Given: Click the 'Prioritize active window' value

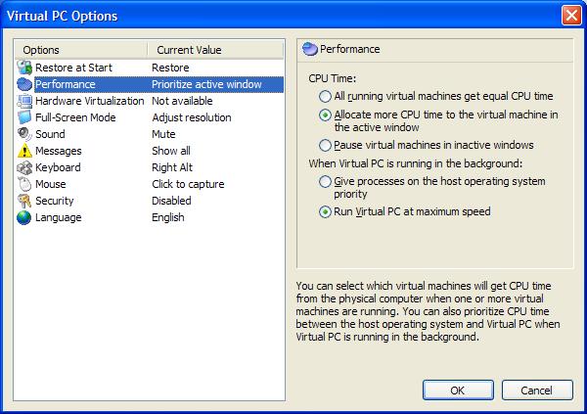Looking at the screenshot, I should coord(206,84).
